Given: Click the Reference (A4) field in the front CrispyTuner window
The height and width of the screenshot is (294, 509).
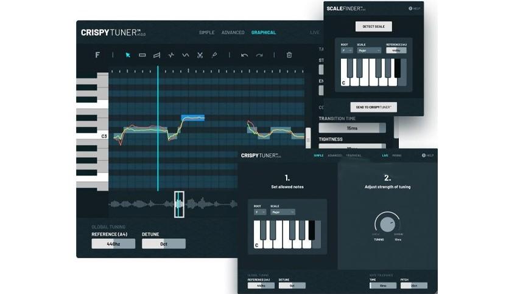Looking at the screenshot, I should coord(261,285).
